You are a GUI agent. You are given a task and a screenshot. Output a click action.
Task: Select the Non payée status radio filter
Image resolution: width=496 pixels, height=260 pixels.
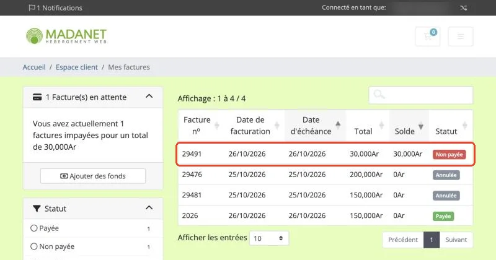click(x=34, y=246)
